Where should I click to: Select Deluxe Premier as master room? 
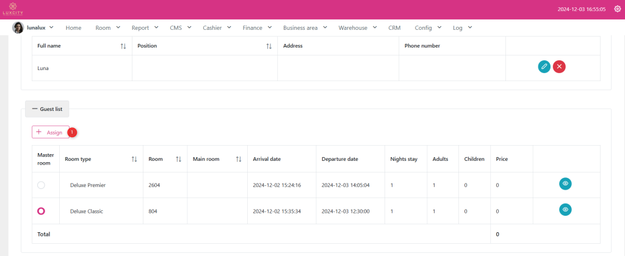(41, 185)
